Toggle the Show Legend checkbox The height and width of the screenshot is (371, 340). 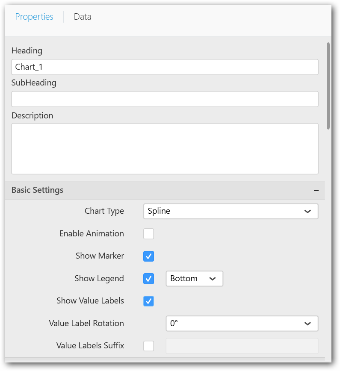[x=148, y=279]
